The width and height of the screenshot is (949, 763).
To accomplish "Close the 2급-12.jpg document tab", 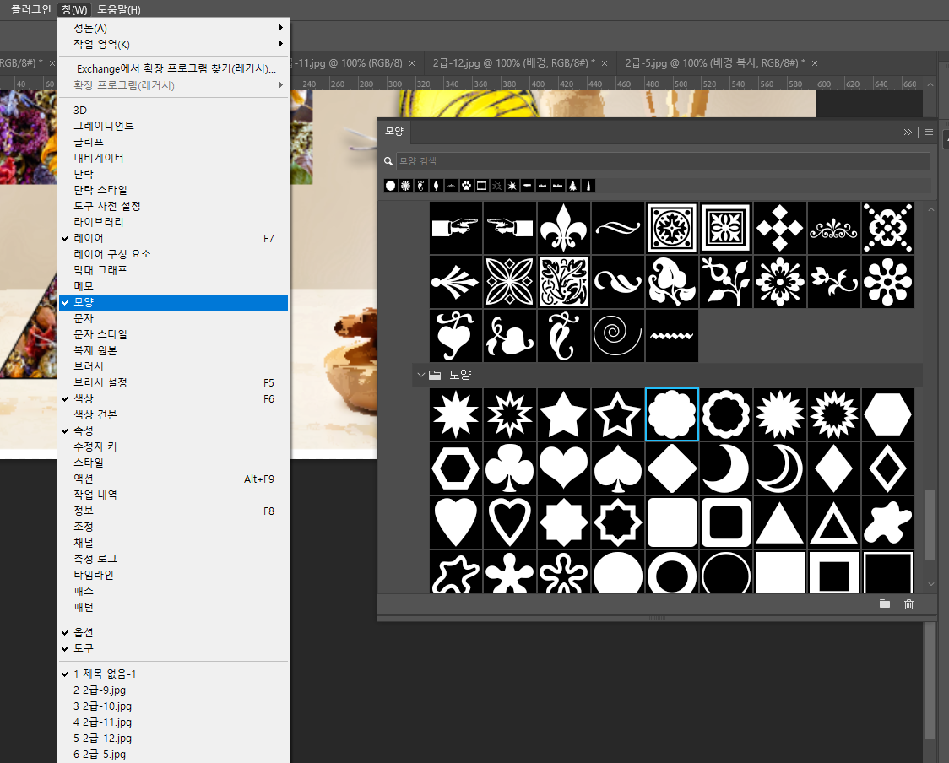I will (604, 63).
